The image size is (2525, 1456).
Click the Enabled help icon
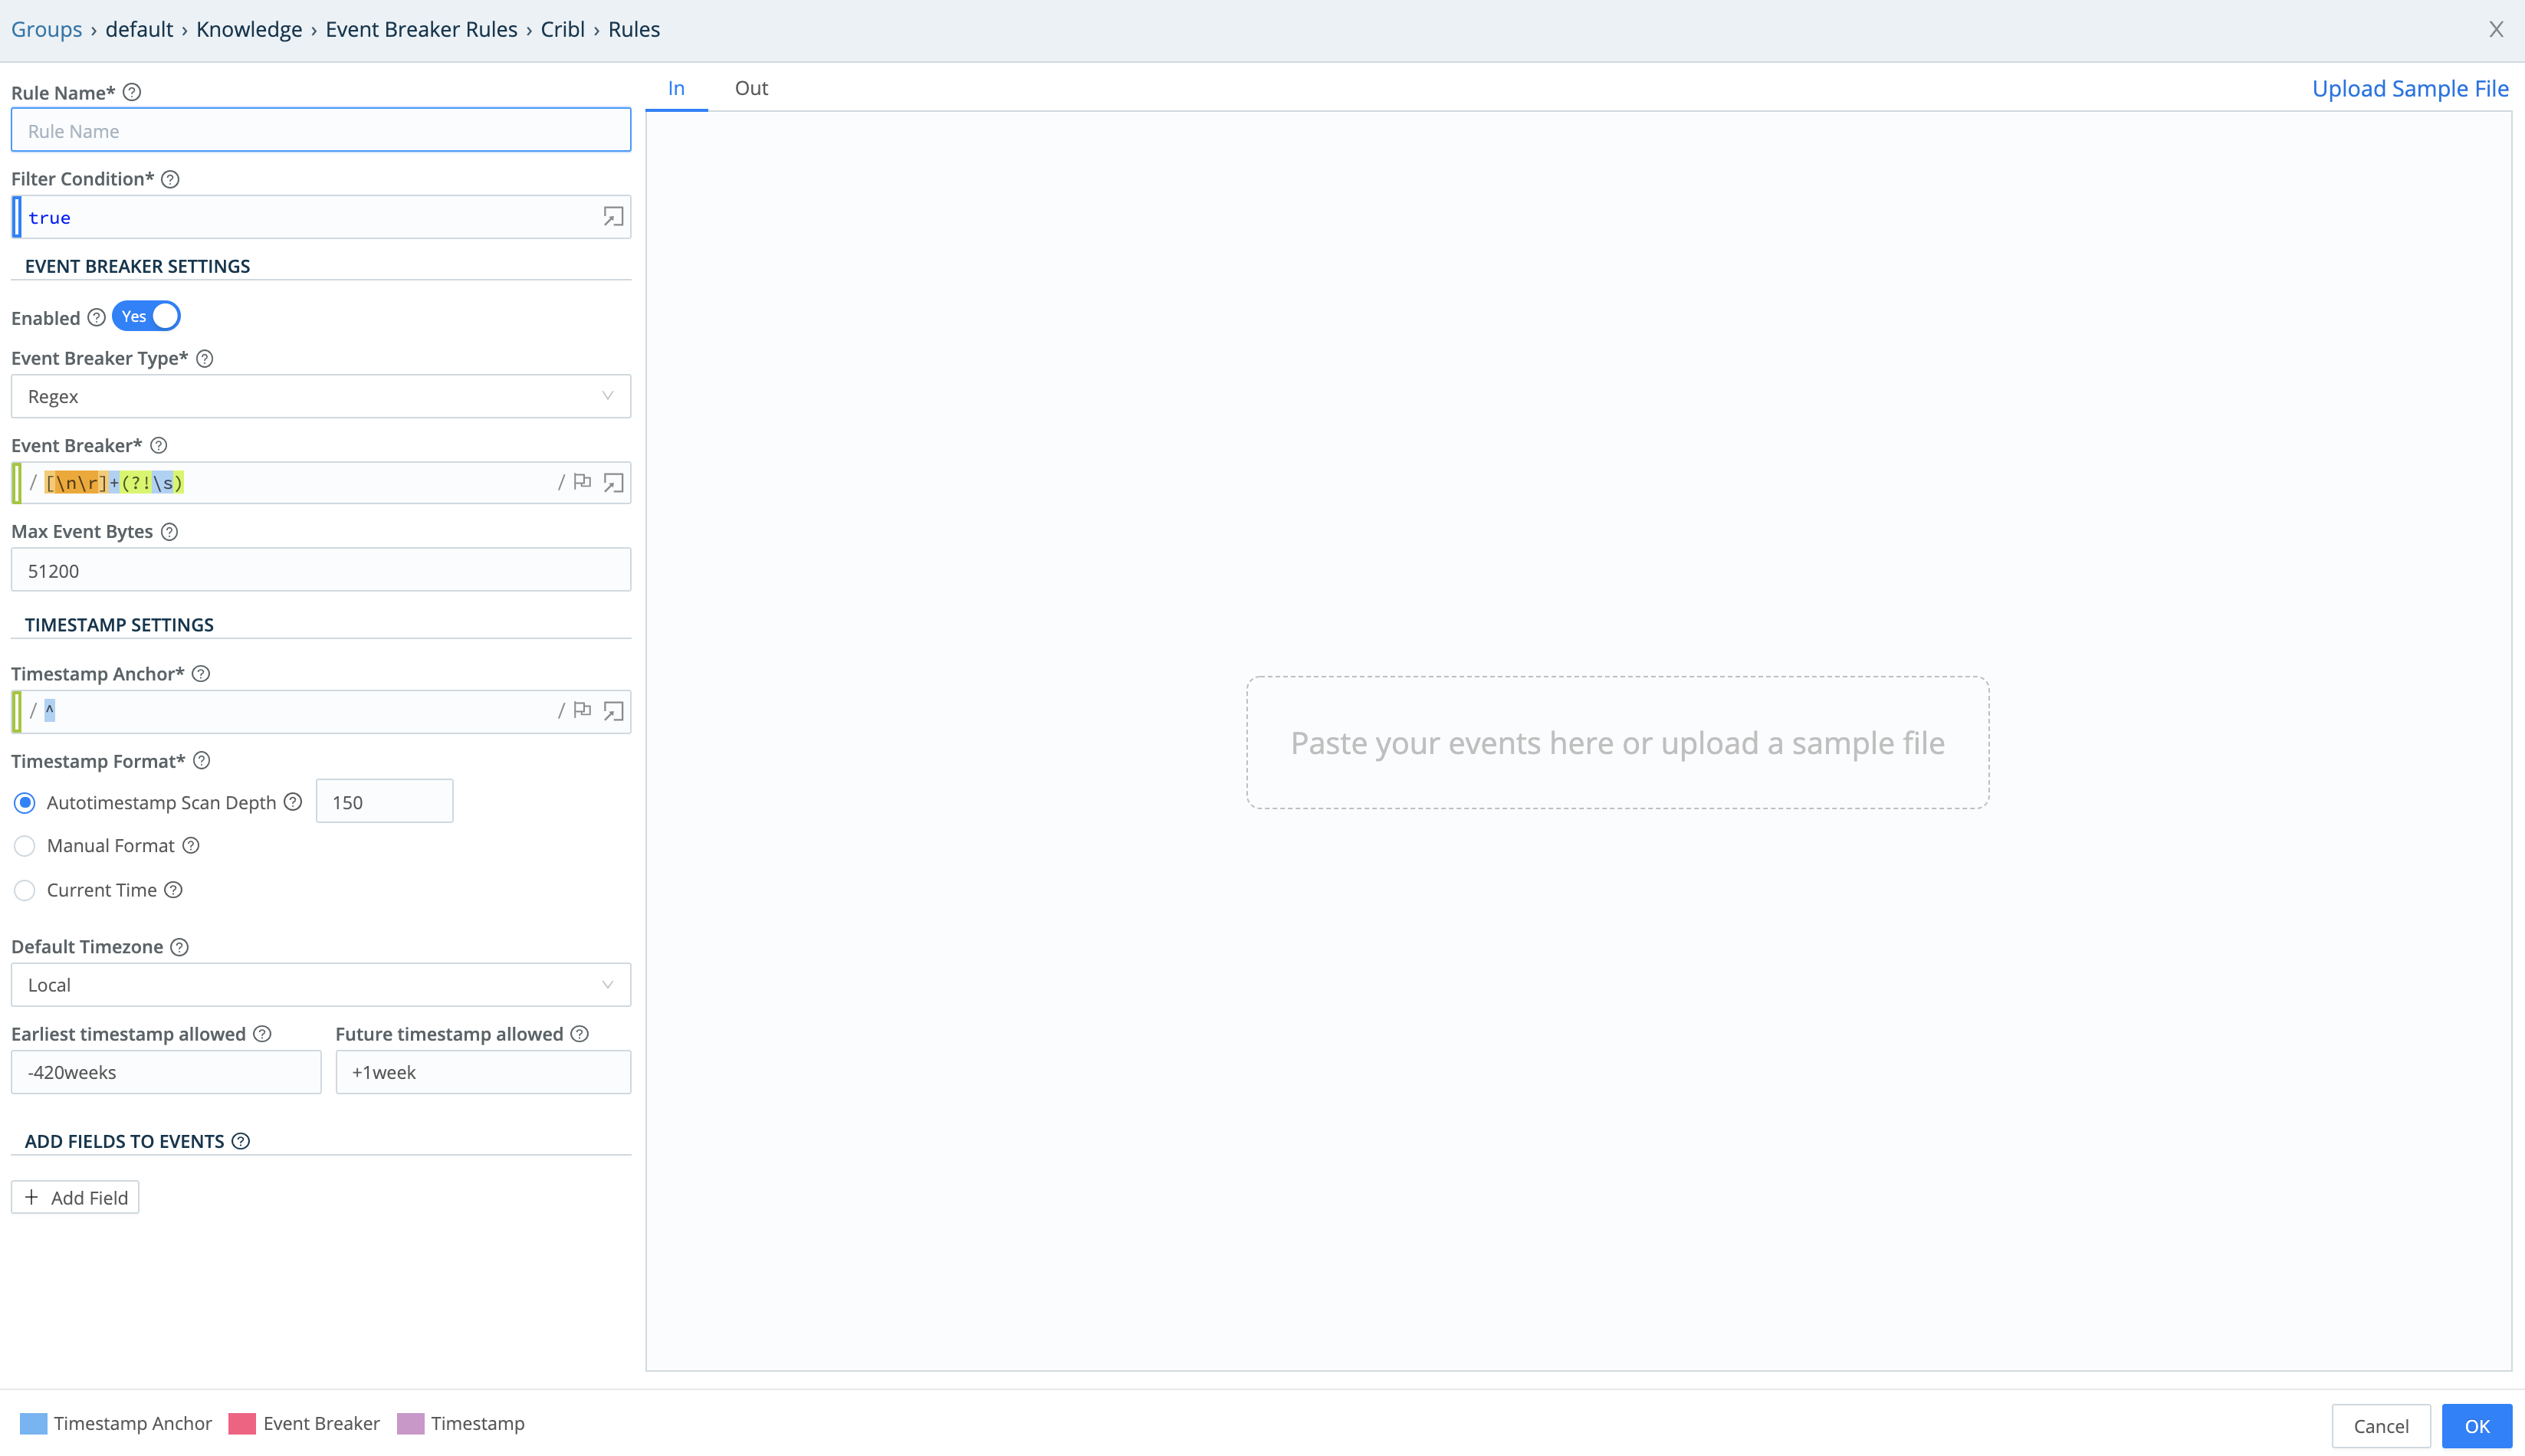pos(97,318)
